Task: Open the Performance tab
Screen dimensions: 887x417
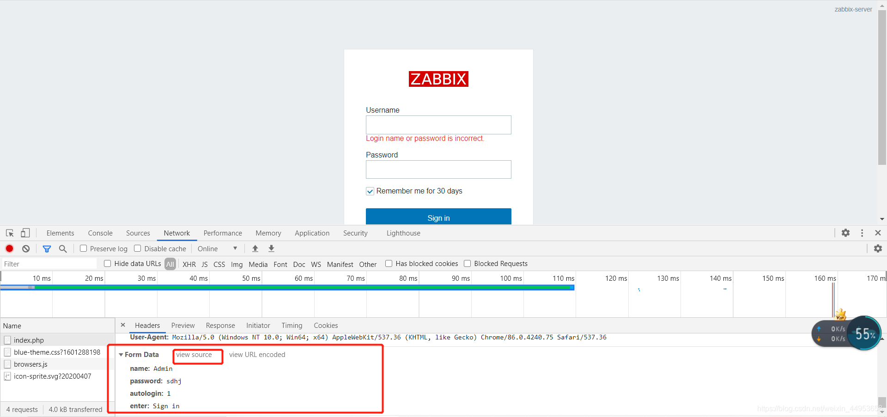Action: click(223, 233)
